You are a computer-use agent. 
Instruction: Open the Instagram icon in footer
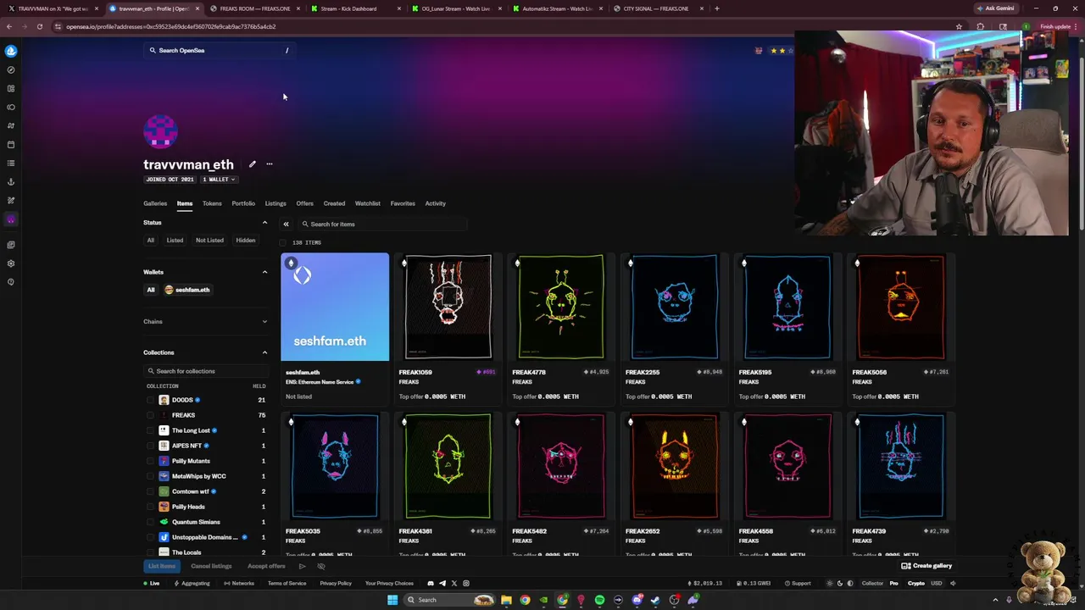pyautogui.click(x=466, y=583)
